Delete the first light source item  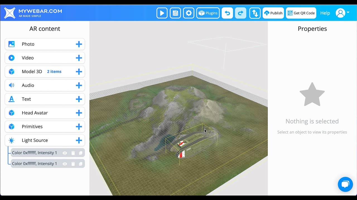[x=73, y=153]
